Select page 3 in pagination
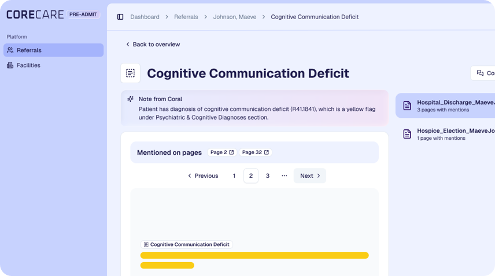The width and height of the screenshot is (495, 276). (x=267, y=176)
